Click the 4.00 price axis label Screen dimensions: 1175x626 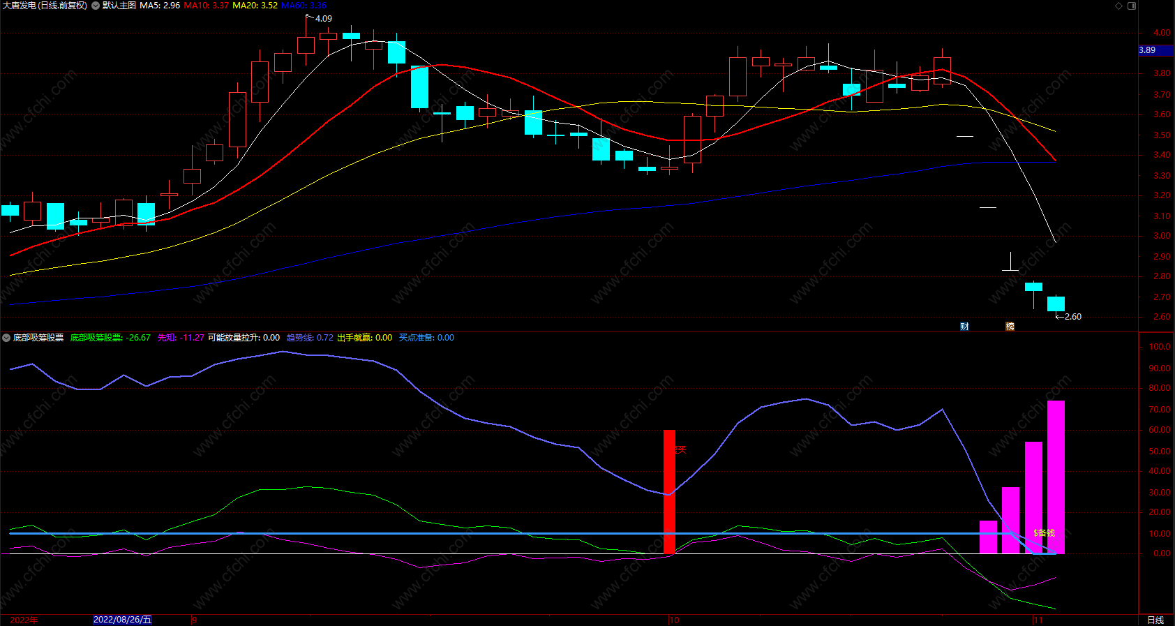coord(1162,33)
